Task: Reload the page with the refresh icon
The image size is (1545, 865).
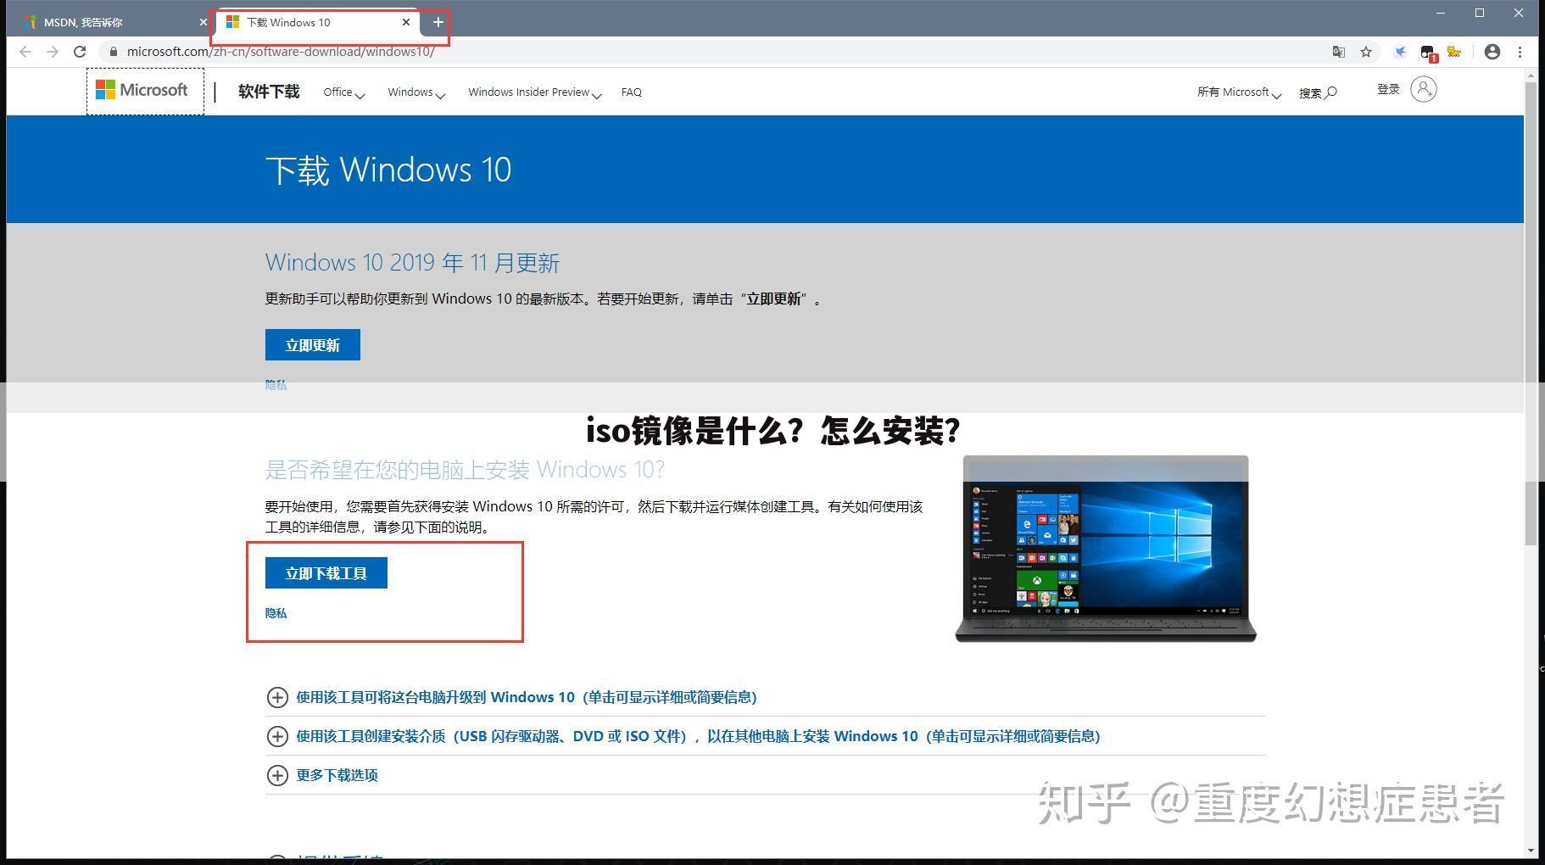Action: pyautogui.click(x=80, y=52)
